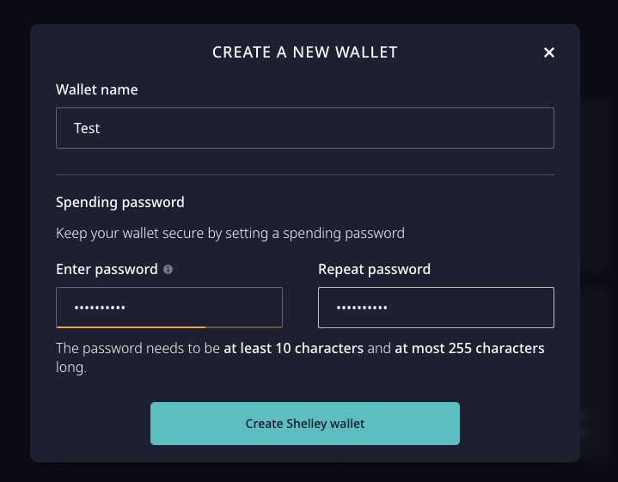Viewport: 618px width, 482px height.
Task: Click into the Enter password field
Action: (169, 308)
